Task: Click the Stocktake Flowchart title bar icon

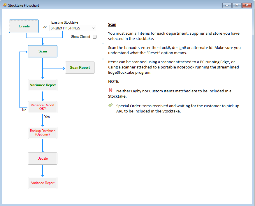Action: [4, 5]
